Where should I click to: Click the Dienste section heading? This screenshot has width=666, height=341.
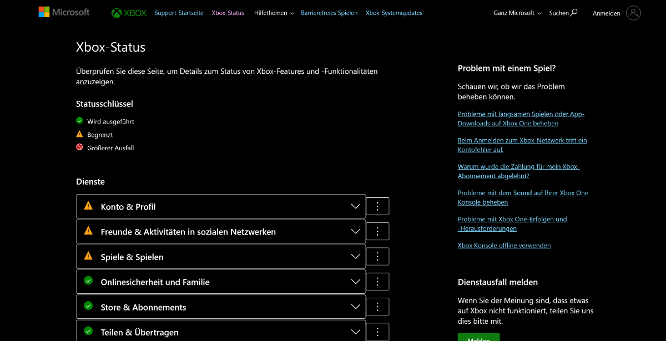[90, 181]
